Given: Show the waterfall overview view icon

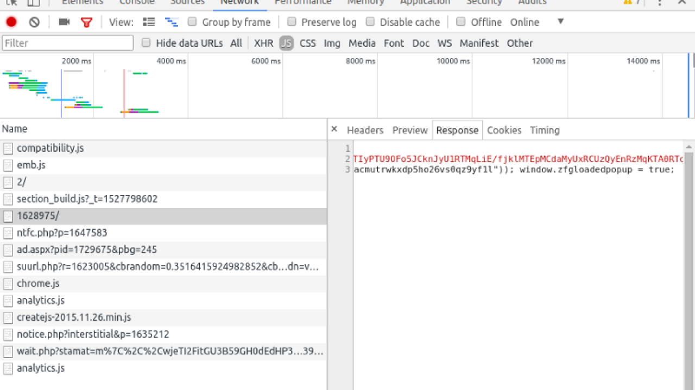Looking at the screenshot, I should pyautogui.click(x=172, y=22).
